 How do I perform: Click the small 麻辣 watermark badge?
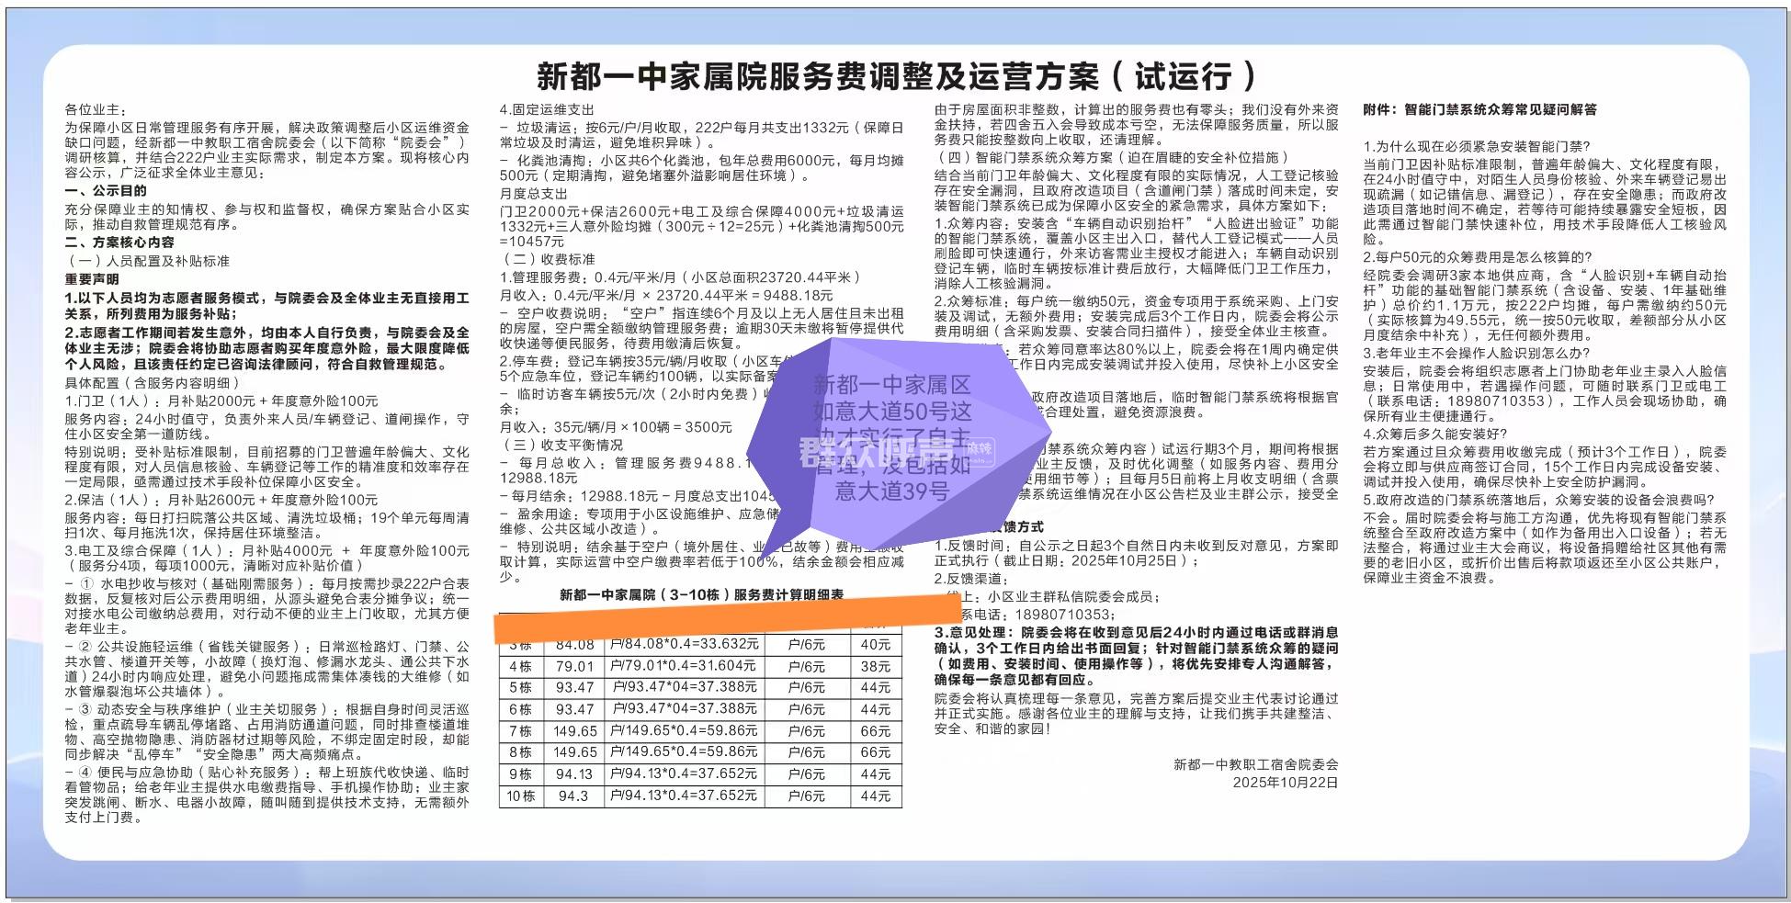[x=982, y=448]
